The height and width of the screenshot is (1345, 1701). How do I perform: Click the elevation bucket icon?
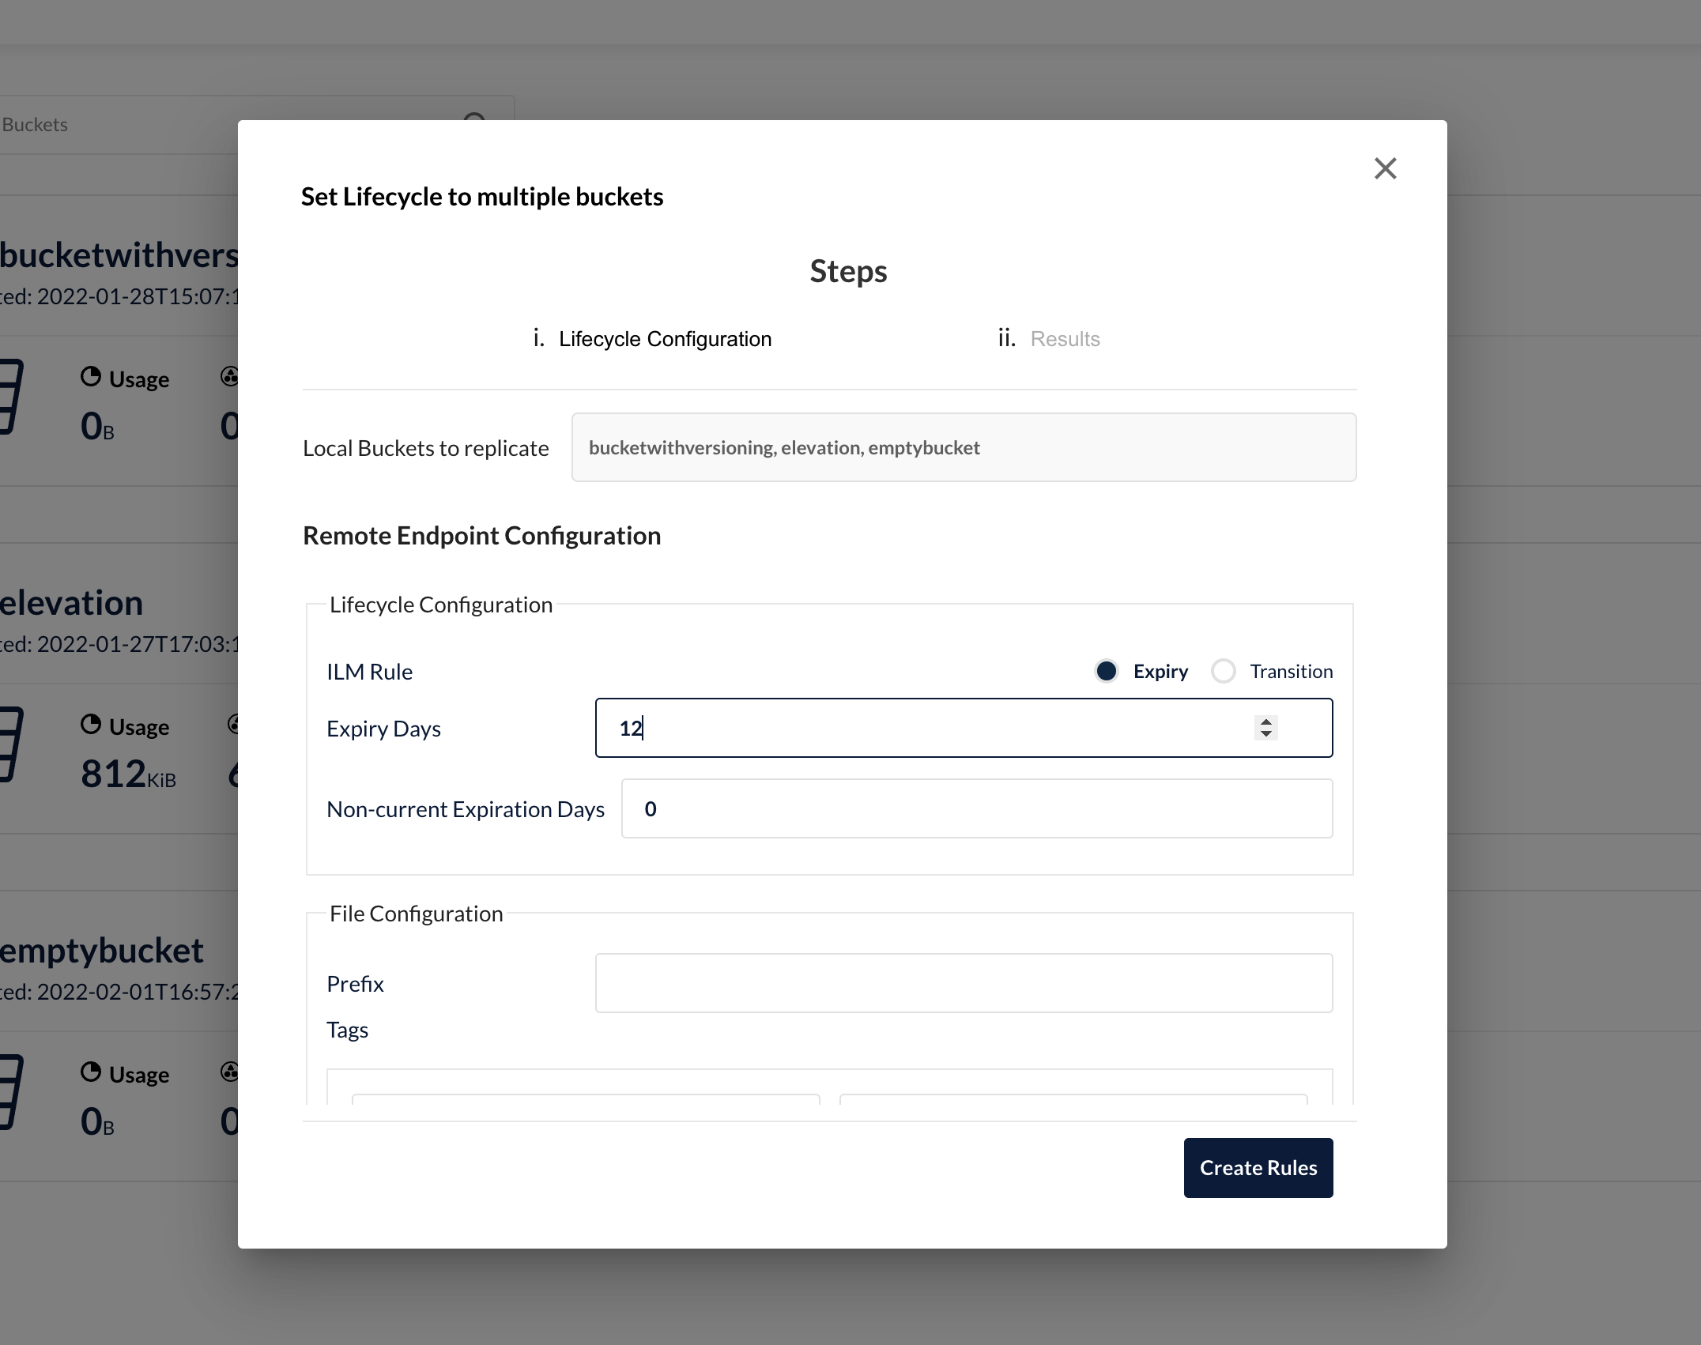pos(11,744)
